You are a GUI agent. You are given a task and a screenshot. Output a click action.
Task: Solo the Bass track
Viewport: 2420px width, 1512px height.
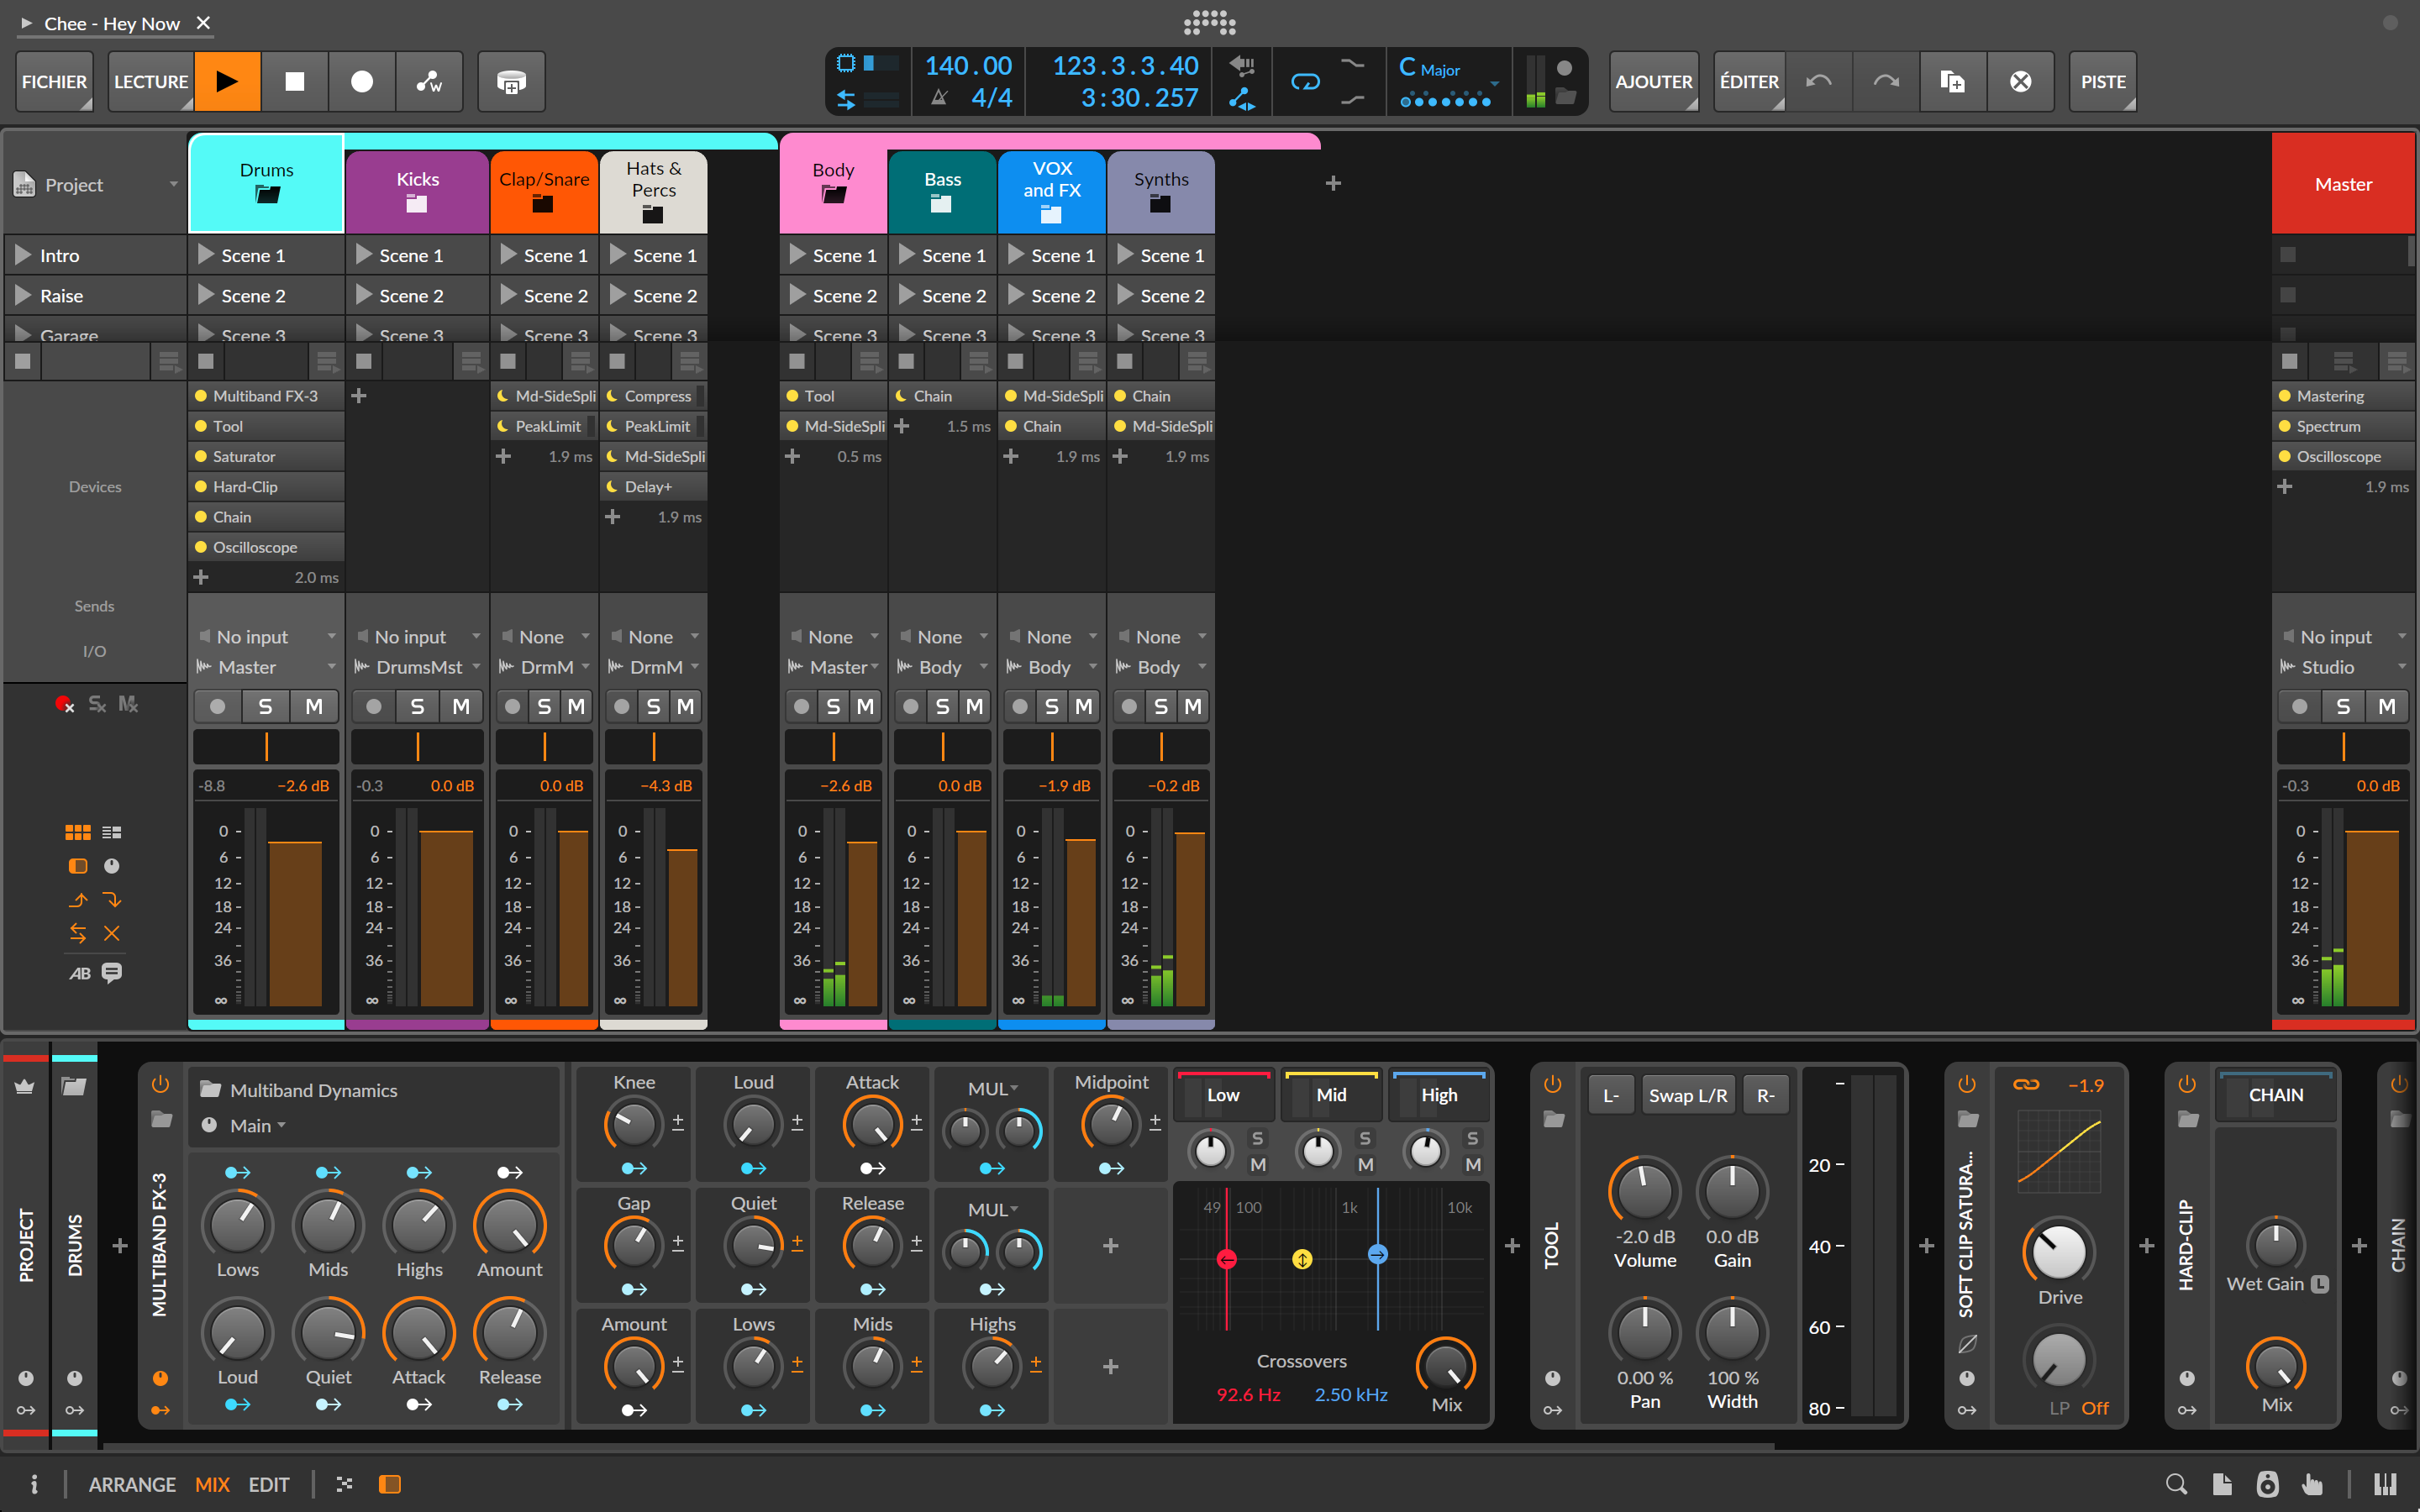tap(942, 705)
